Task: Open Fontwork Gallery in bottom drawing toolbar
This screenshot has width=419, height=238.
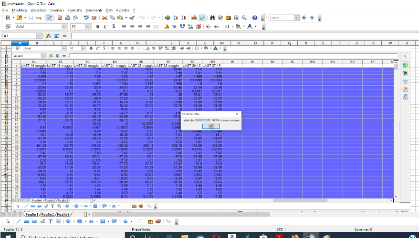Action: (150, 221)
